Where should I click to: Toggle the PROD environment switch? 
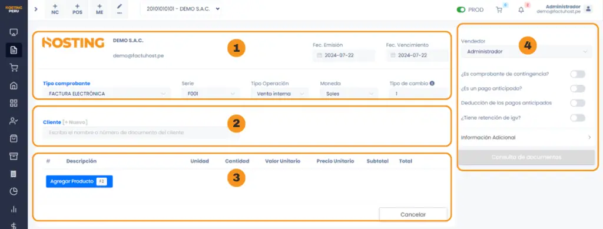(x=460, y=9)
